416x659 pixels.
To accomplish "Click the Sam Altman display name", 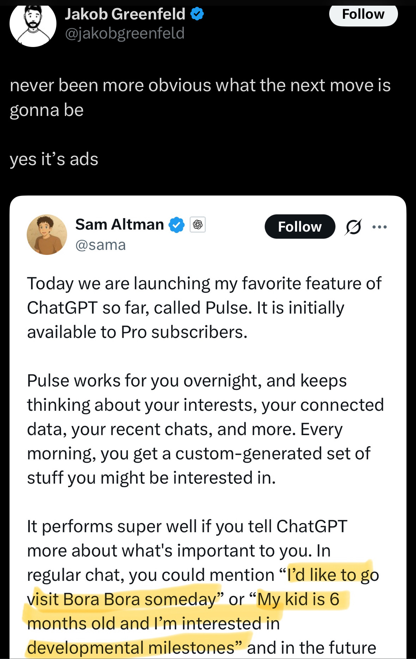I will pyautogui.click(x=120, y=224).
